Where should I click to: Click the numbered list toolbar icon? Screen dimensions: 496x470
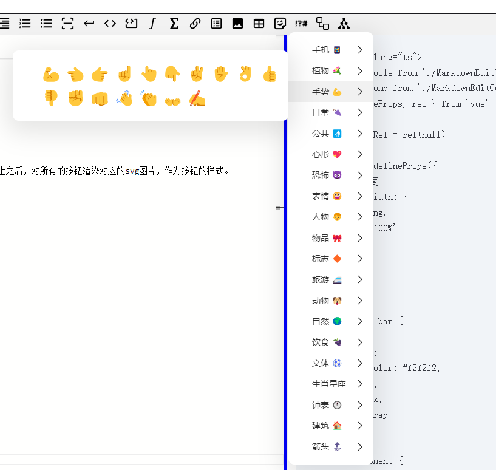coord(25,24)
